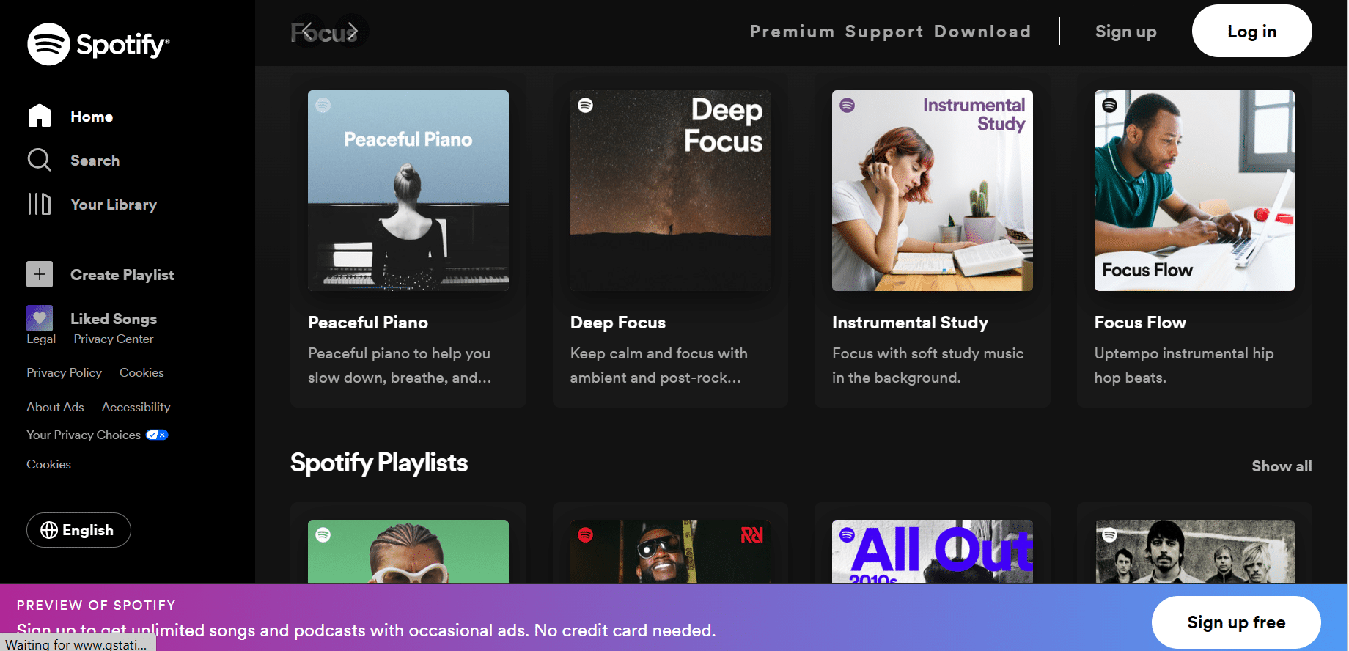
Task: Click Show all for Spotify Playlists
Action: (1282, 466)
